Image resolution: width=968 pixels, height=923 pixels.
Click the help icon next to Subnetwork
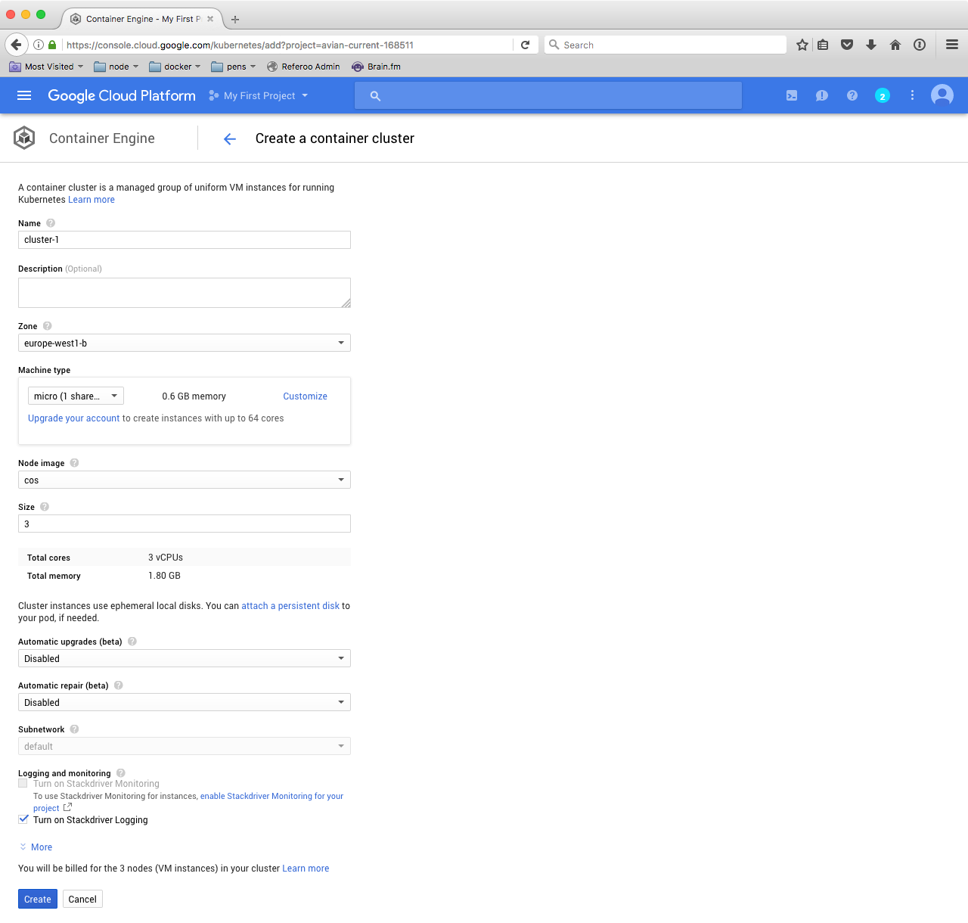[74, 729]
